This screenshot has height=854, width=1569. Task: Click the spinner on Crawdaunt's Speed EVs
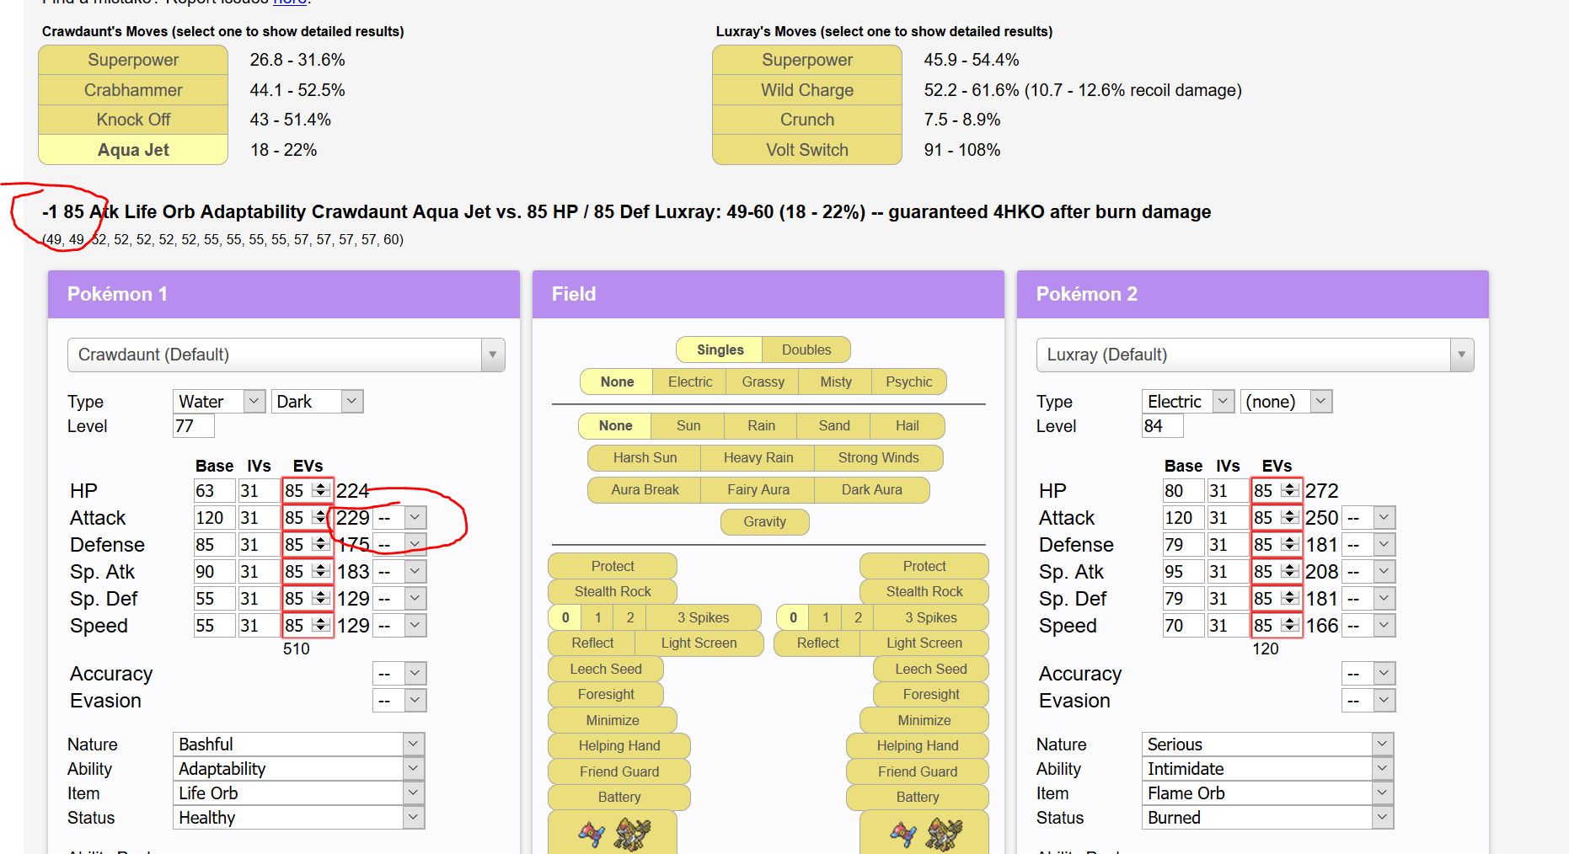(320, 625)
